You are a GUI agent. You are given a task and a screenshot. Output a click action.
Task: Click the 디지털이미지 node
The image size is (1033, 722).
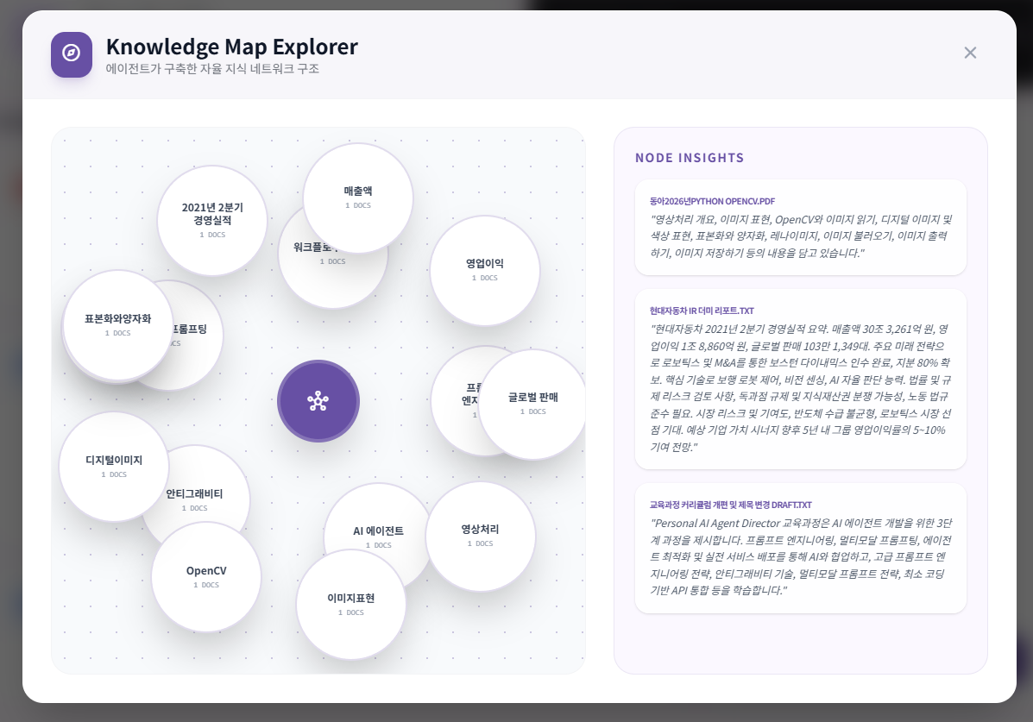pyautogui.click(x=113, y=466)
